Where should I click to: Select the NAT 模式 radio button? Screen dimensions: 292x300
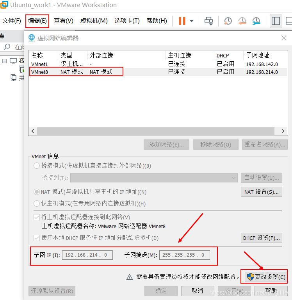click(37, 192)
